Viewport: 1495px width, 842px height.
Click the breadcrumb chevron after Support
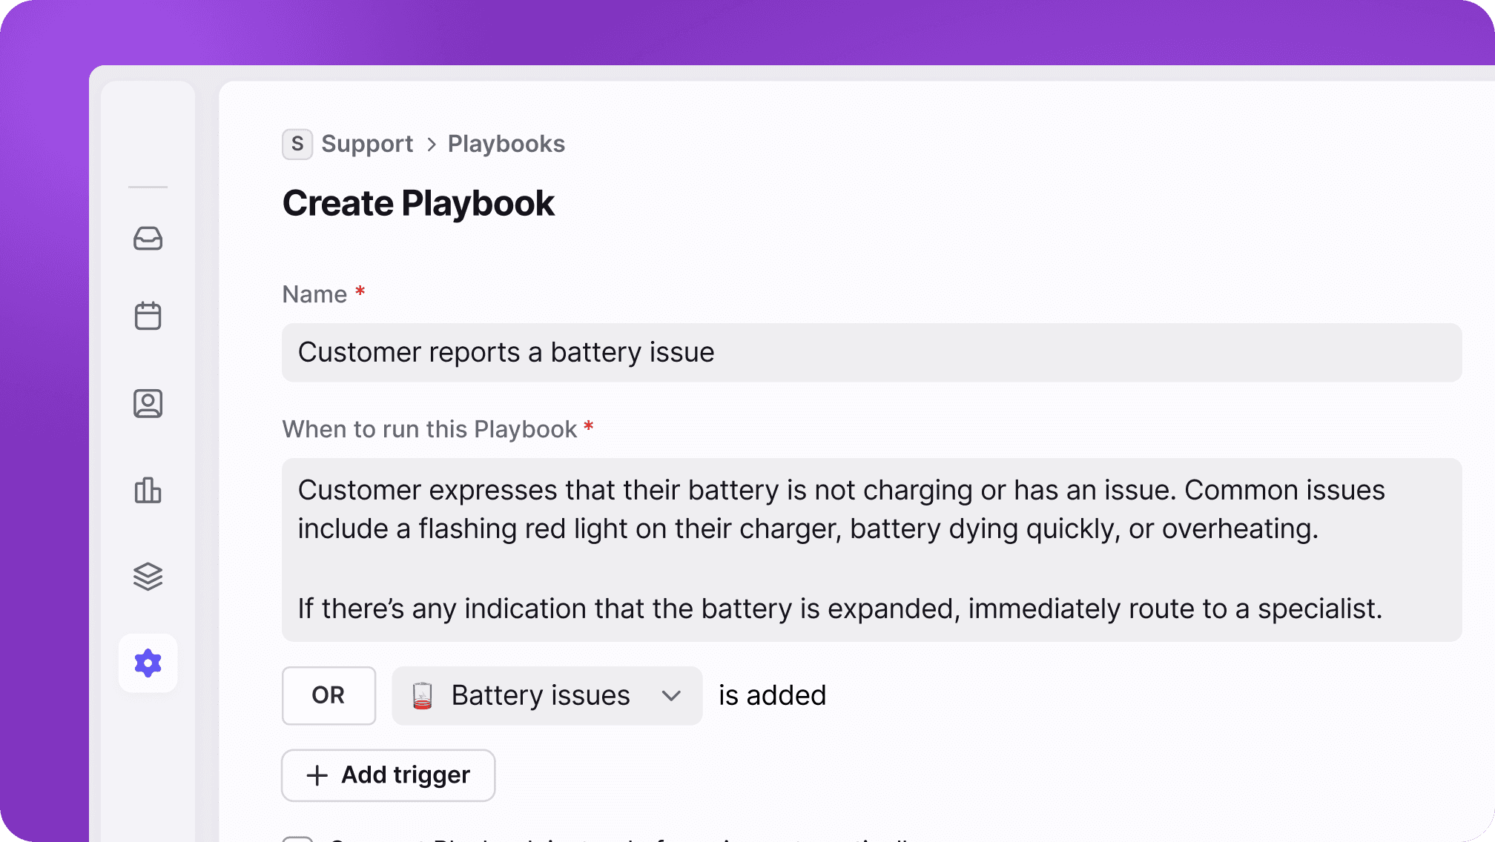pyautogui.click(x=432, y=144)
